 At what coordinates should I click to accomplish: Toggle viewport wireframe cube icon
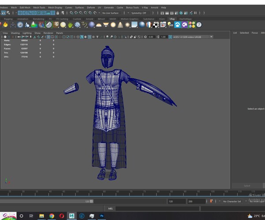pos(78,37)
